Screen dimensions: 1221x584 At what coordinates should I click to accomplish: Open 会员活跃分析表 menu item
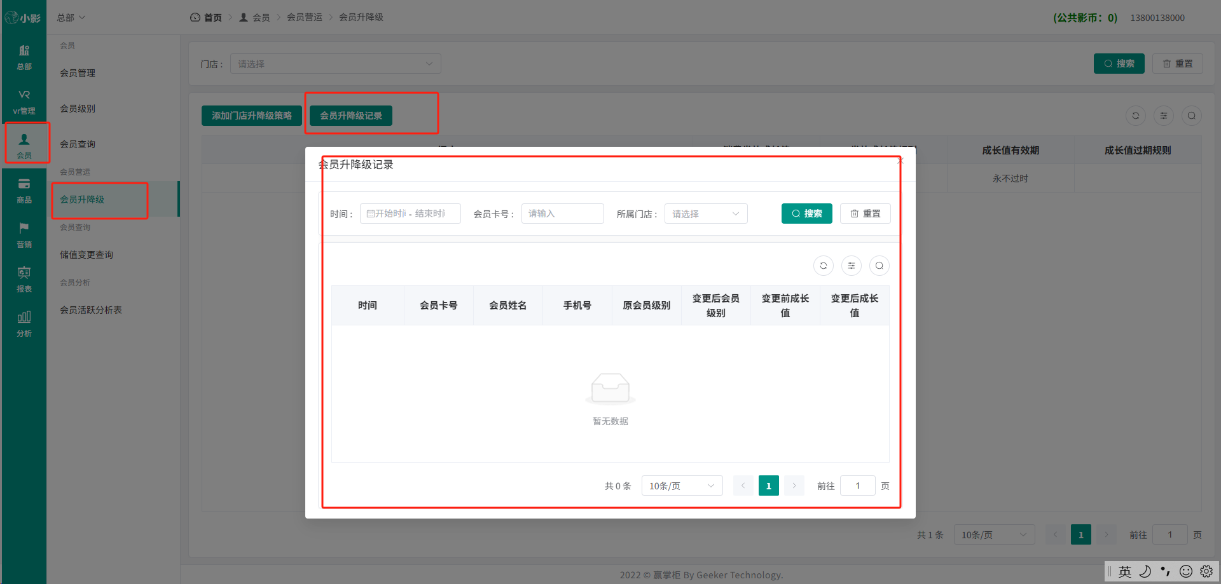[x=91, y=310]
